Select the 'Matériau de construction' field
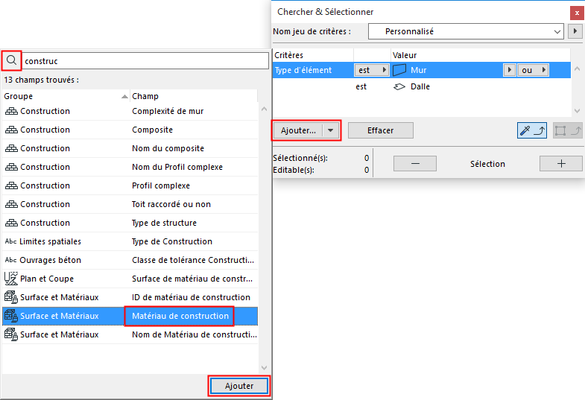The image size is (585, 400). pos(130,316)
